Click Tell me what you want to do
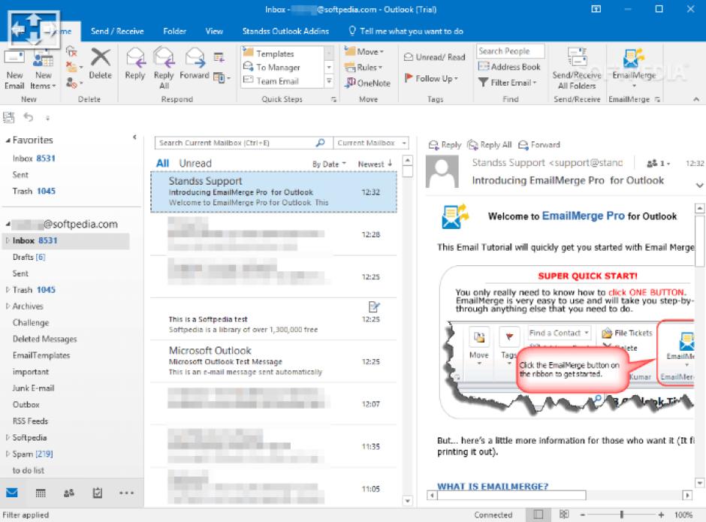 406,31
